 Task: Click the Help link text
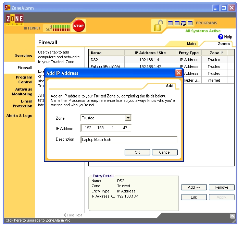(228, 37)
